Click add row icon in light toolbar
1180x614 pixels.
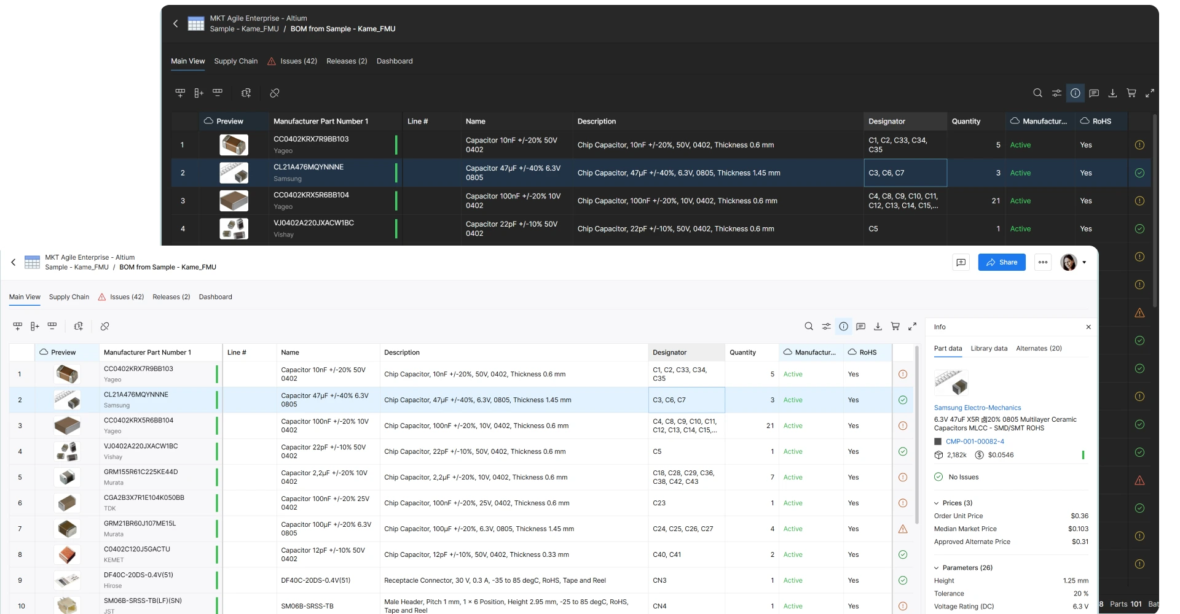[x=18, y=326]
